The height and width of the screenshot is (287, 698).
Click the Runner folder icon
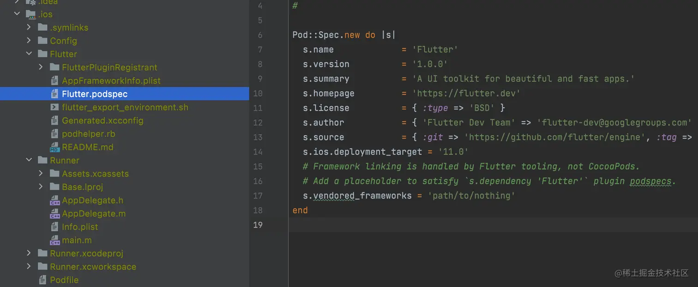coord(42,160)
